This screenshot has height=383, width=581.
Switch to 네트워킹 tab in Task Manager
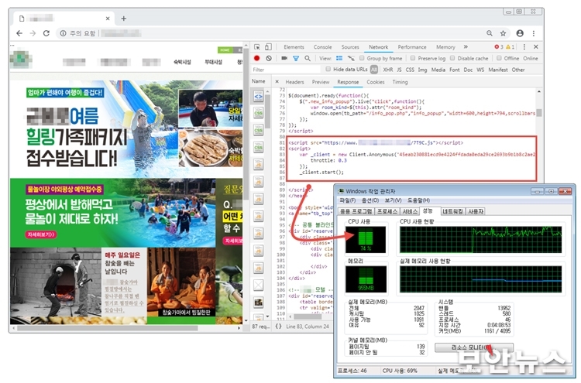[x=452, y=211]
